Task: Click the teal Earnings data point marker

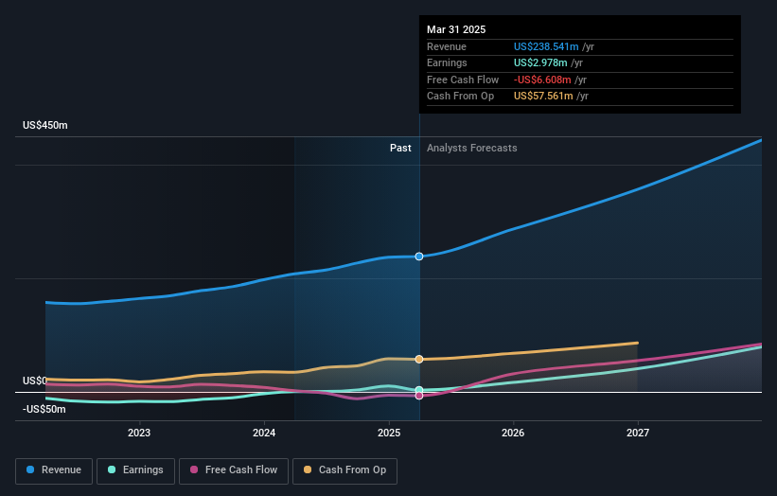Action: tap(419, 390)
